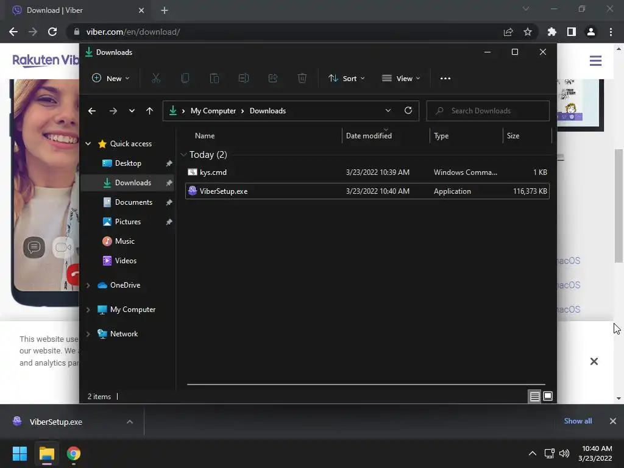
Task: Select Downloads in the sidebar
Action: click(x=128, y=183)
